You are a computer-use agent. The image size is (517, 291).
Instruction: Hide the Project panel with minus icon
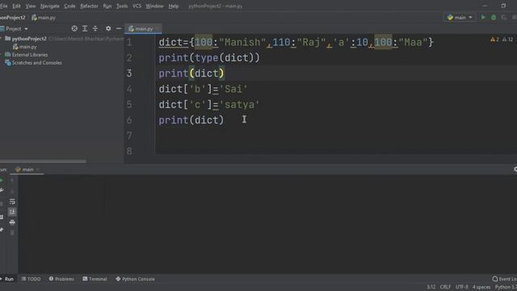pos(119,29)
